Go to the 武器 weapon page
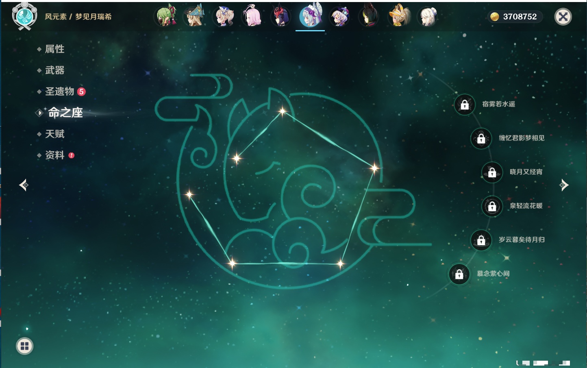Screen dimensions: 587x368 pyautogui.click(x=54, y=70)
